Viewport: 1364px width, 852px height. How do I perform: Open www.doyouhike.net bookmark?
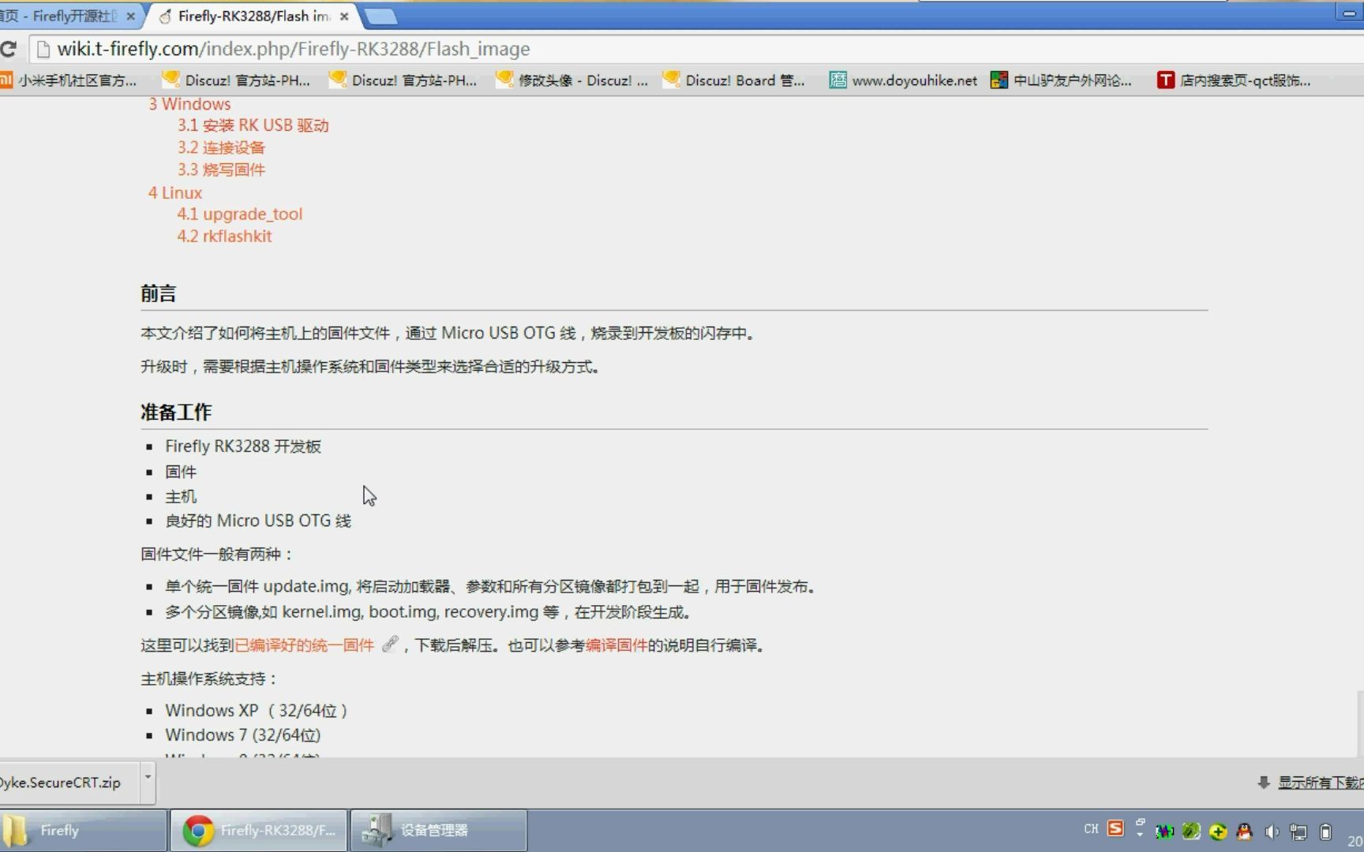[903, 80]
